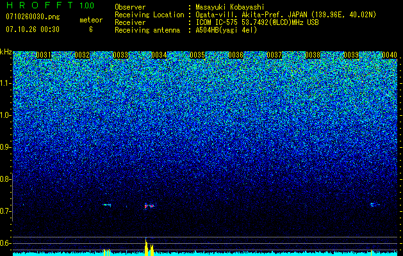Image resolution: width=403 pixels, height=256 pixels.
Task: Click the 0035 time marker
Action: point(197,55)
